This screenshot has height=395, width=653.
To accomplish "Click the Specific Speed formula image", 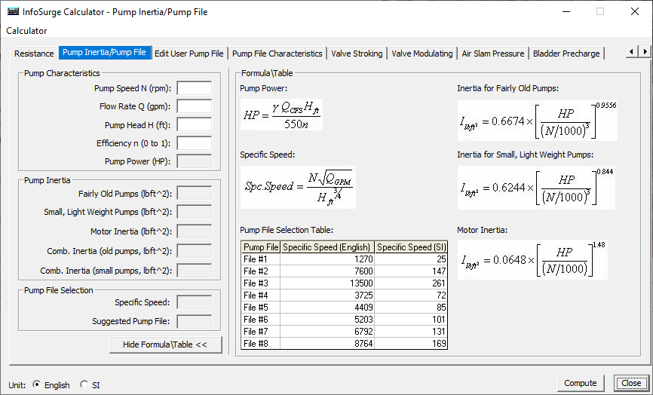I will 298,187.
